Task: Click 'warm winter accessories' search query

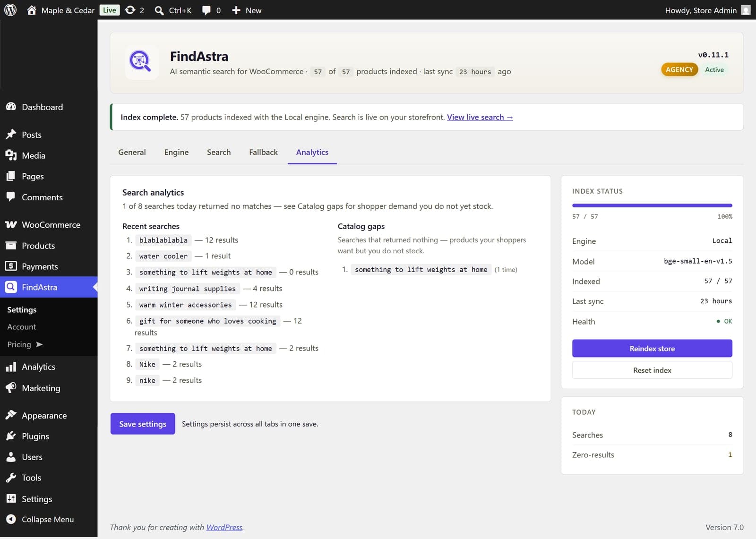Action: coord(185,305)
